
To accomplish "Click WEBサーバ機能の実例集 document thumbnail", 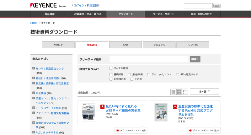I will coord(88,112).
